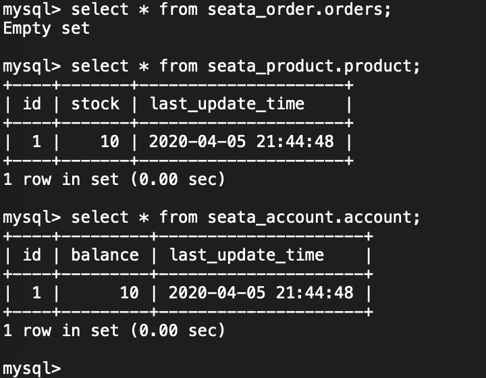Image resolution: width=486 pixels, height=378 pixels.
Task: Click the id header in product table
Action: pyautogui.click(x=32, y=104)
